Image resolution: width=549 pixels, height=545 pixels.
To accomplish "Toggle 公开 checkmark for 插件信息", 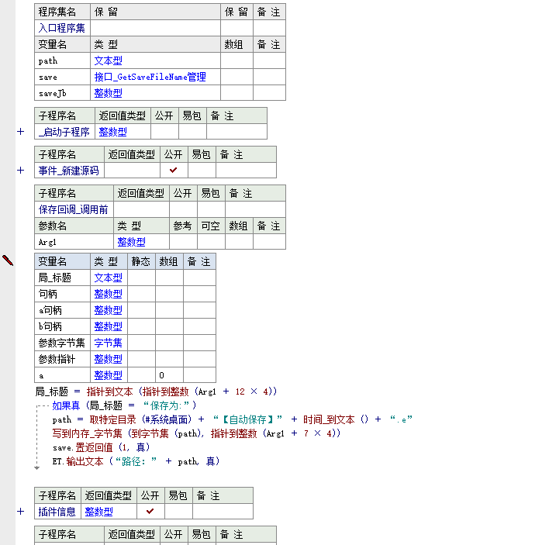I will (x=150, y=512).
